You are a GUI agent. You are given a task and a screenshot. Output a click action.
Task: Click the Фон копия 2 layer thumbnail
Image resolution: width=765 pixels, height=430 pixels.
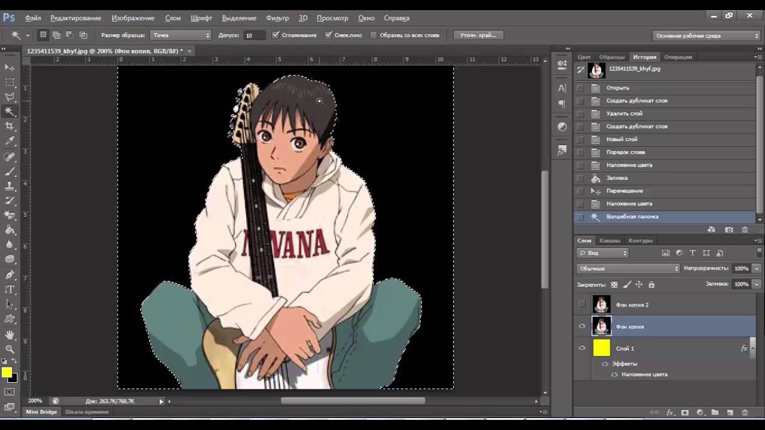pyautogui.click(x=601, y=305)
